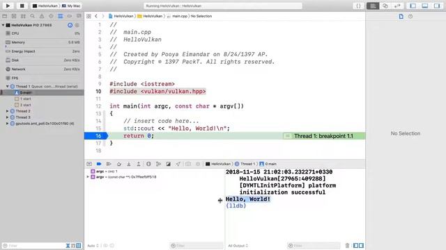This screenshot has width=446, height=250.
Task: Expand Thread 3 in debug navigator
Action: pos(8,117)
